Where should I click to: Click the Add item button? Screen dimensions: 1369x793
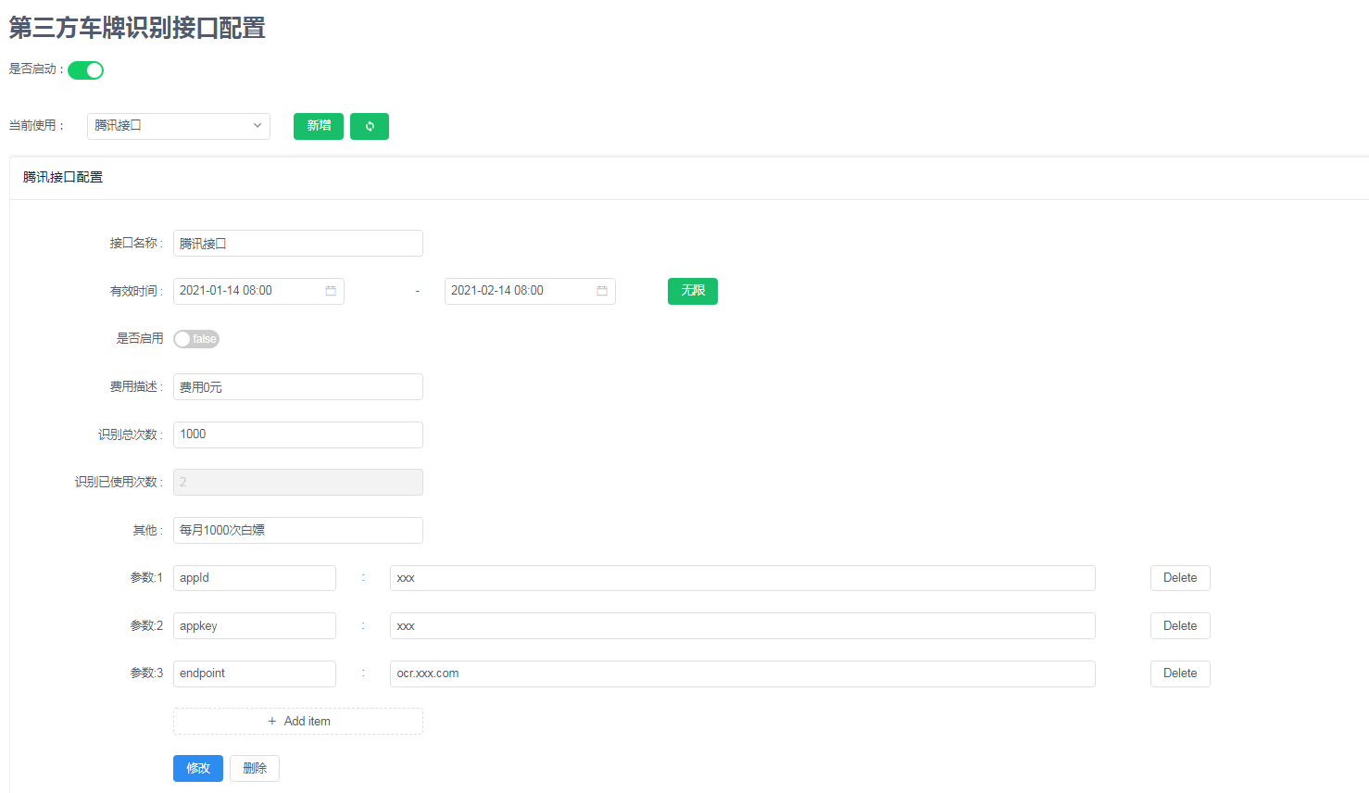[298, 722]
